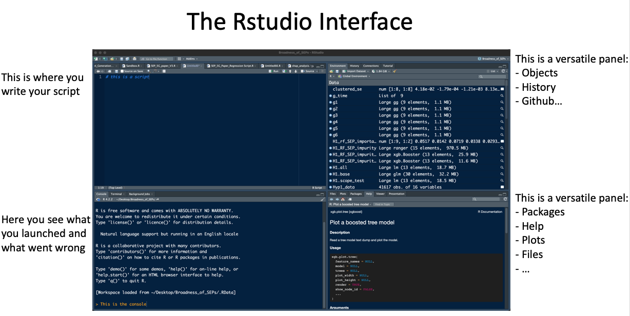630x316 pixels.
Task: Click the Go to file/function field
Action: [x=155, y=59]
